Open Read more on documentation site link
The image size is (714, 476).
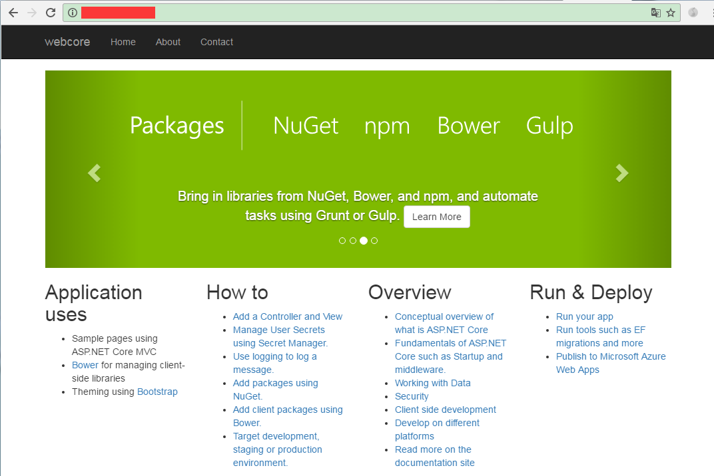tap(434, 456)
